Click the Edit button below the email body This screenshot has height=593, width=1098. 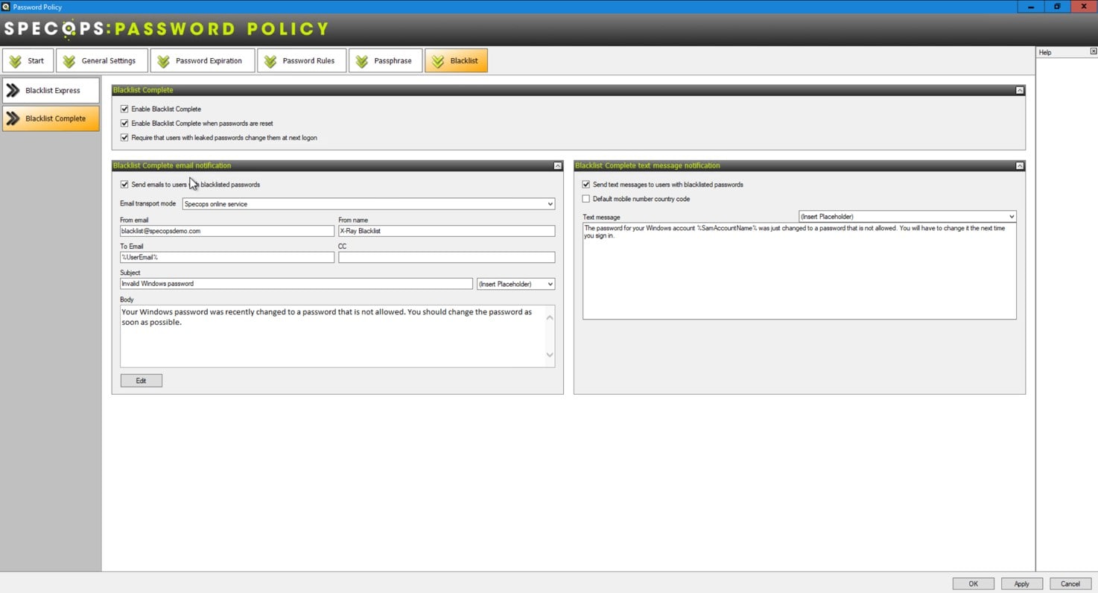coord(141,380)
